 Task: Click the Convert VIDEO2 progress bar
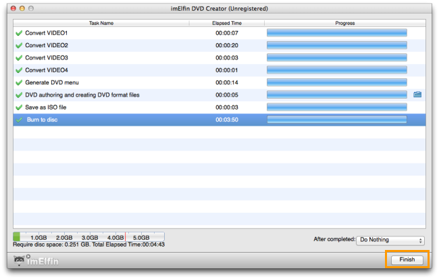337,45
